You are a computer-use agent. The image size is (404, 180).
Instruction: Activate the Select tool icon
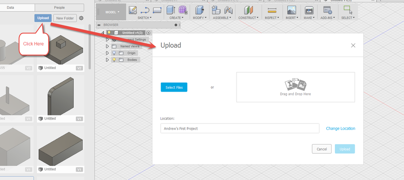[x=348, y=10]
